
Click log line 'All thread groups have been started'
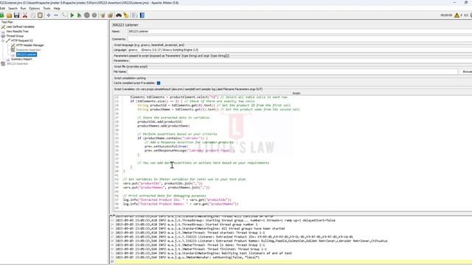pyautogui.click(x=200, y=228)
